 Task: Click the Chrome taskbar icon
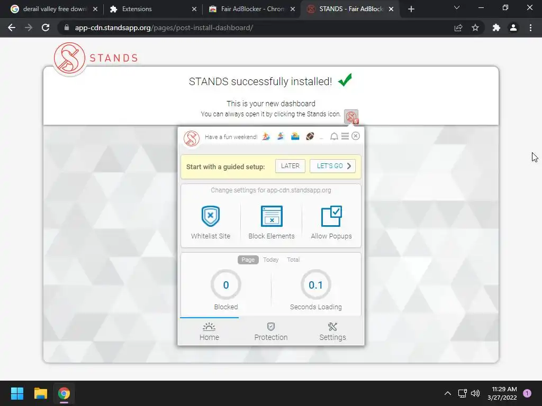coord(64,393)
